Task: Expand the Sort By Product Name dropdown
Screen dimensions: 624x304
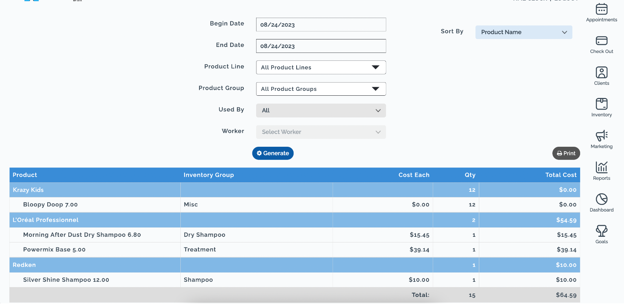Action: click(x=523, y=32)
